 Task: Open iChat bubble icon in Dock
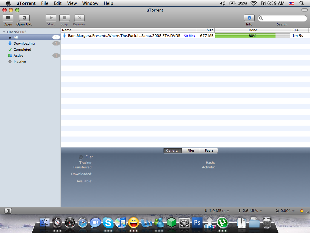(95, 223)
